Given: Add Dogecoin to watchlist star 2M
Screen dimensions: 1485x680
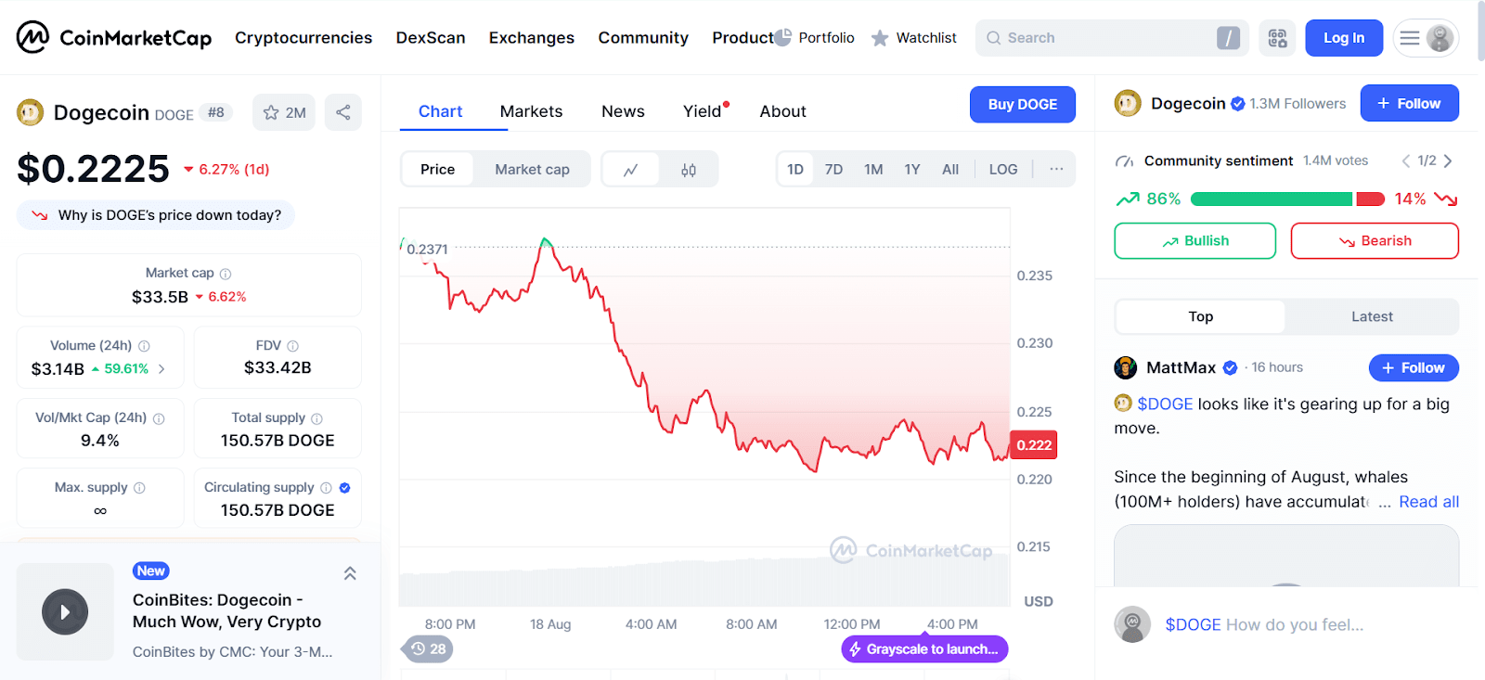Looking at the screenshot, I should tap(284, 112).
